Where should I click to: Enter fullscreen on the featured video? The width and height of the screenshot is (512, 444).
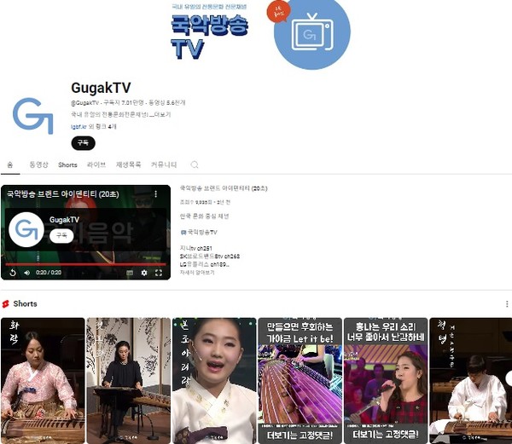click(x=159, y=273)
